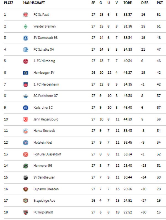Select the Holstein Kiel team name
The width and height of the screenshot is (166, 220).
coord(43,143)
